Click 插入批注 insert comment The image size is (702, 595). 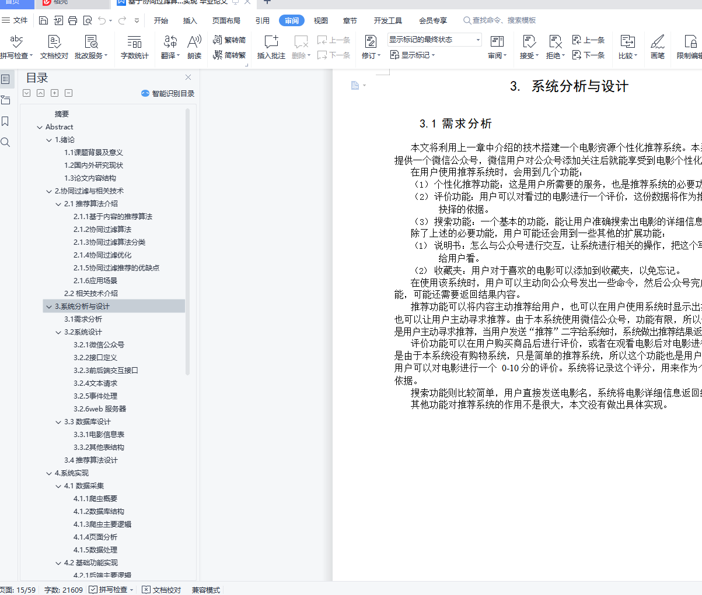pos(271,47)
